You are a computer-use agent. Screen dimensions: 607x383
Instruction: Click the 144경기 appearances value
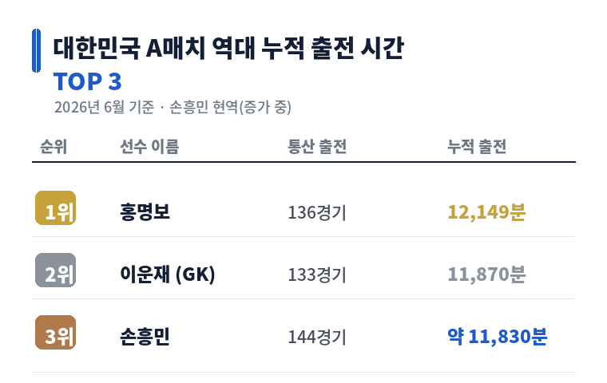317,337
